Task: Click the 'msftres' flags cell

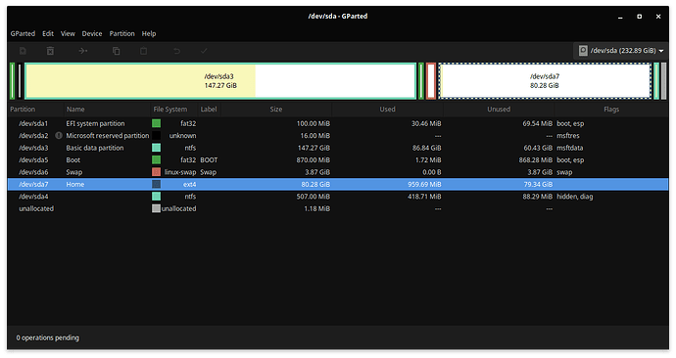Action: pyautogui.click(x=568, y=136)
